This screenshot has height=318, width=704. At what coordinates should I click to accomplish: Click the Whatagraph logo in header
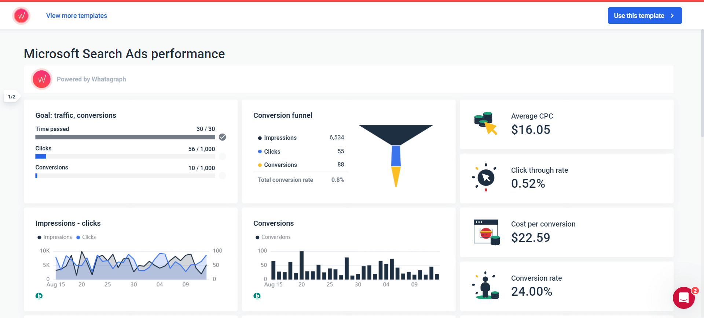[21, 16]
